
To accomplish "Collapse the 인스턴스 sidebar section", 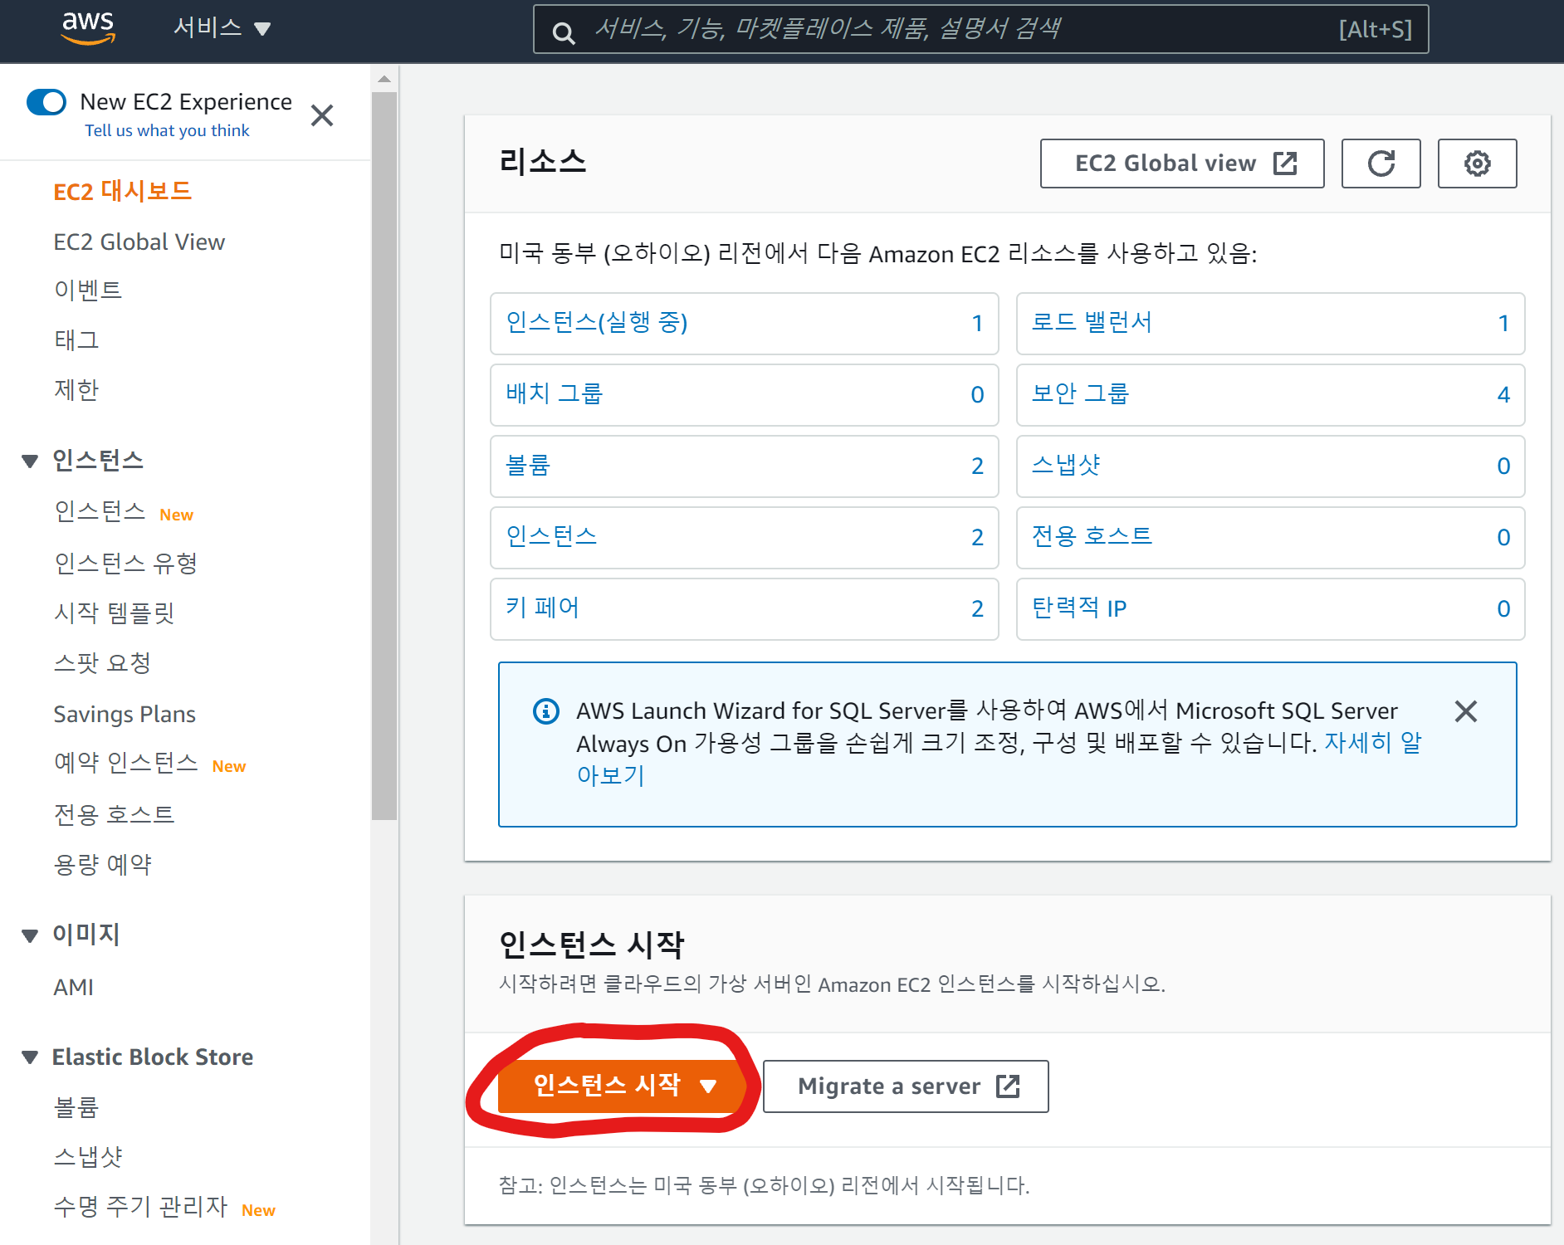I will pyautogui.click(x=31, y=461).
